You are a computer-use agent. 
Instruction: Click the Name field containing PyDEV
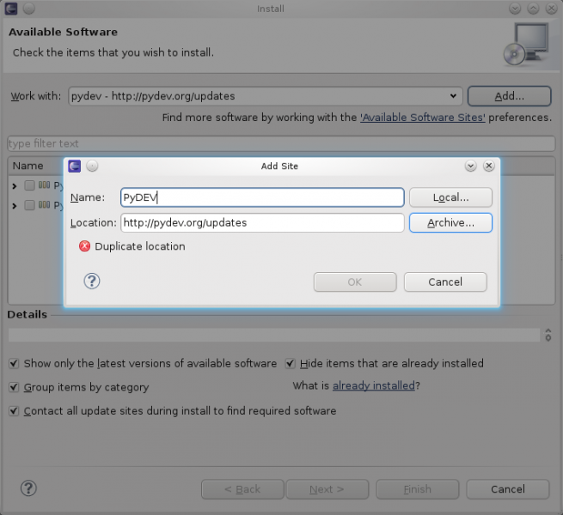[x=262, y=197]
